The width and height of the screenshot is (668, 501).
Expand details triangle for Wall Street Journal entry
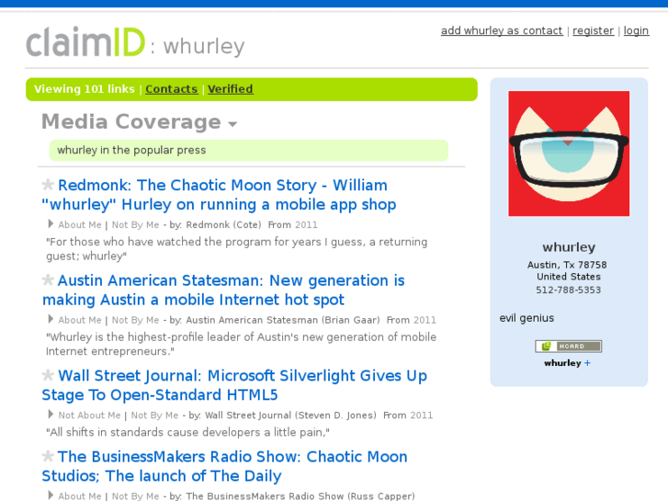coord(51,414)
